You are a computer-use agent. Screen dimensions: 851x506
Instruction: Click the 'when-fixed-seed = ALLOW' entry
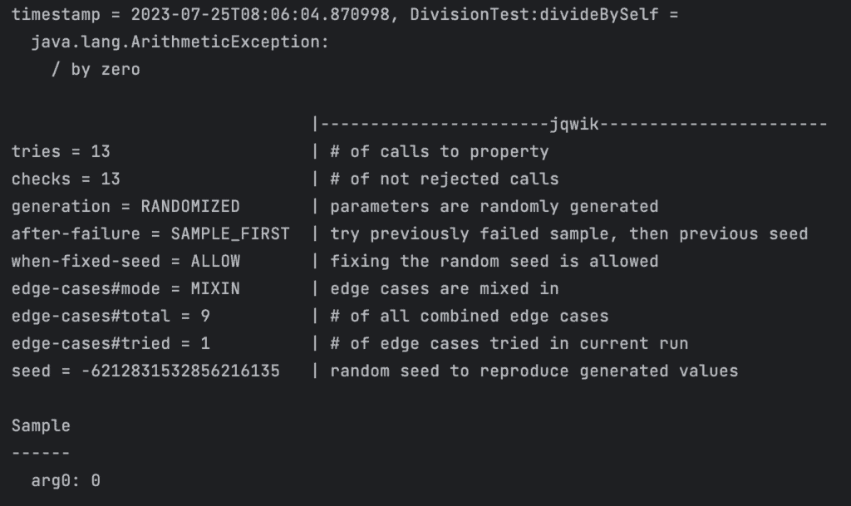click(x=125, y=262)
